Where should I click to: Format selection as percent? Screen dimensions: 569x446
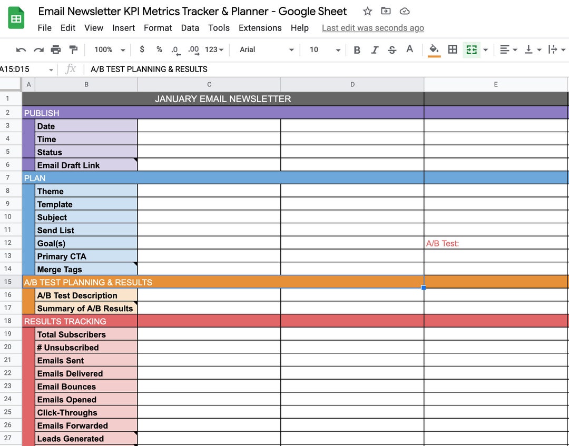coord(159,49)
